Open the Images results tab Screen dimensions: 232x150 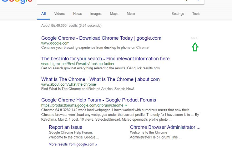point(96,14)
